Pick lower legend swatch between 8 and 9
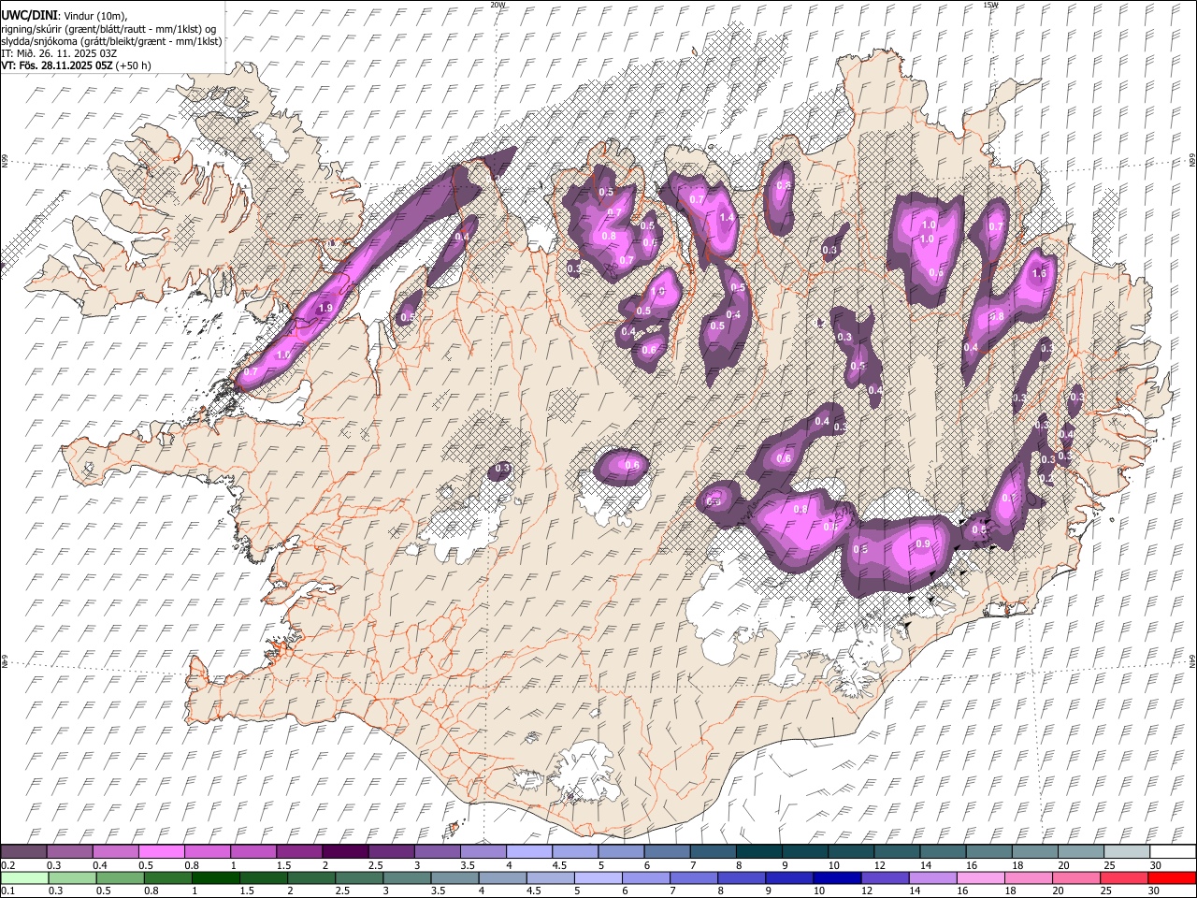This screenshot has height=898, width=1197. click(742, 877)
